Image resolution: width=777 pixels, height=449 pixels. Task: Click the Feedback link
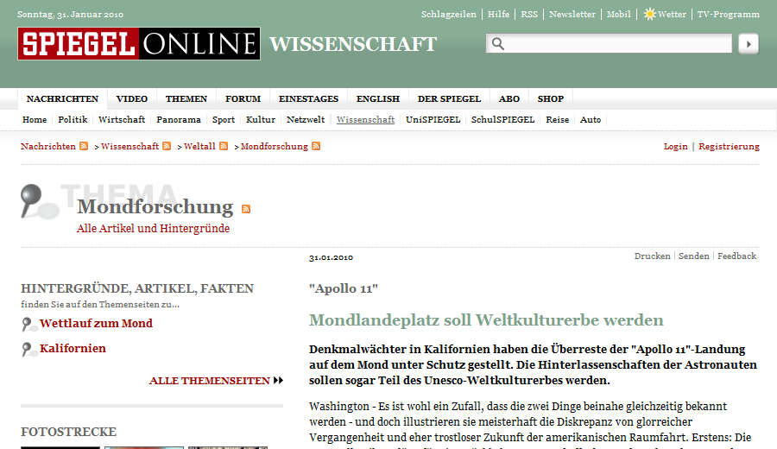coord(737,256)
